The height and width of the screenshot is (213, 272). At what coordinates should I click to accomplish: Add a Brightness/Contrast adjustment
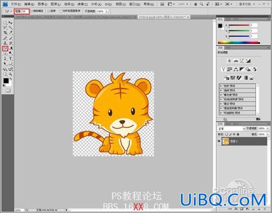pyautogui.click(x=230, y=61)
